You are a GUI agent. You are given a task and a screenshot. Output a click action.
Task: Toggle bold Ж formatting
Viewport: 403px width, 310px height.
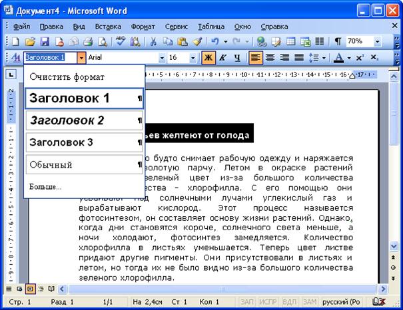click(x=208, y=57)
